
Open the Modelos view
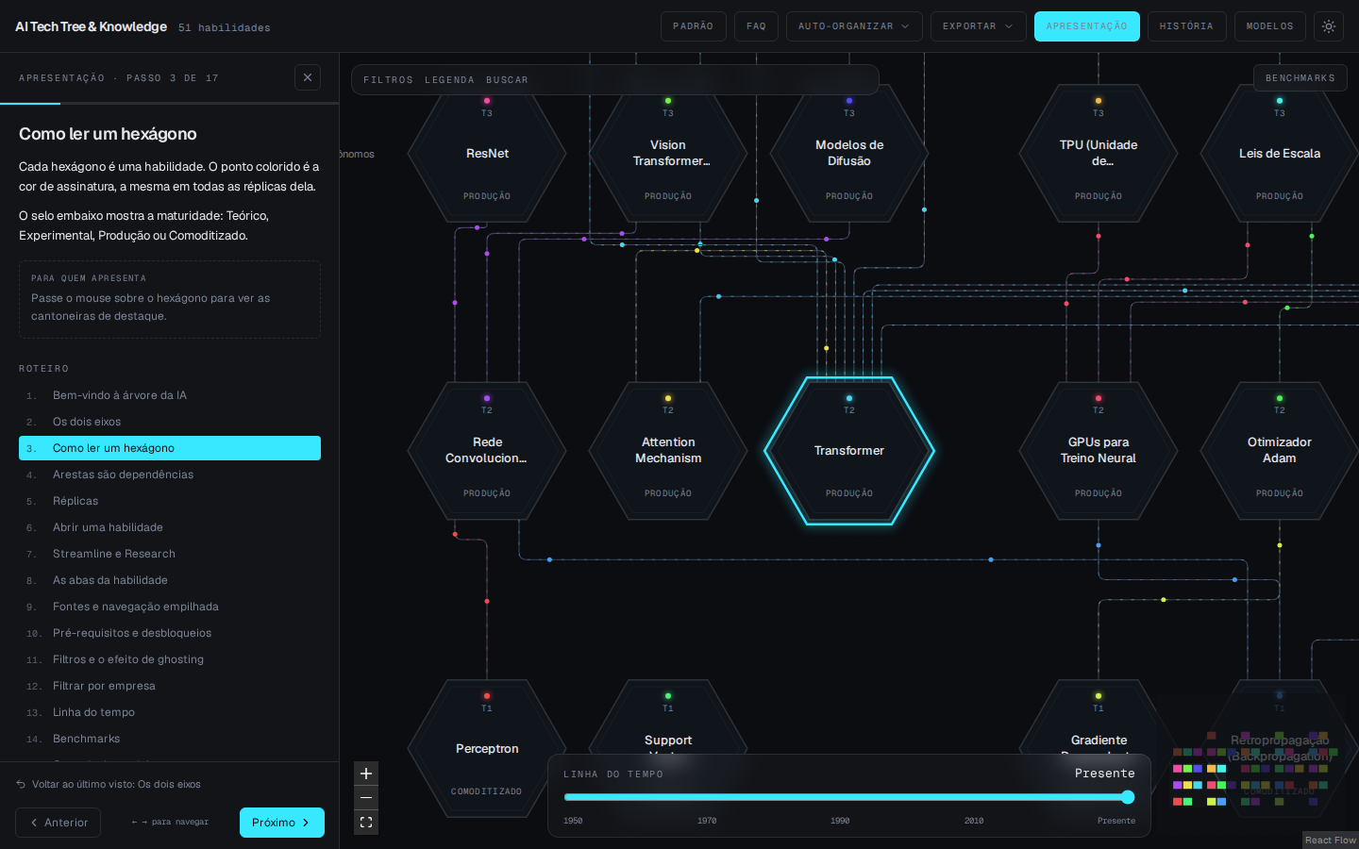(1270, 26)
